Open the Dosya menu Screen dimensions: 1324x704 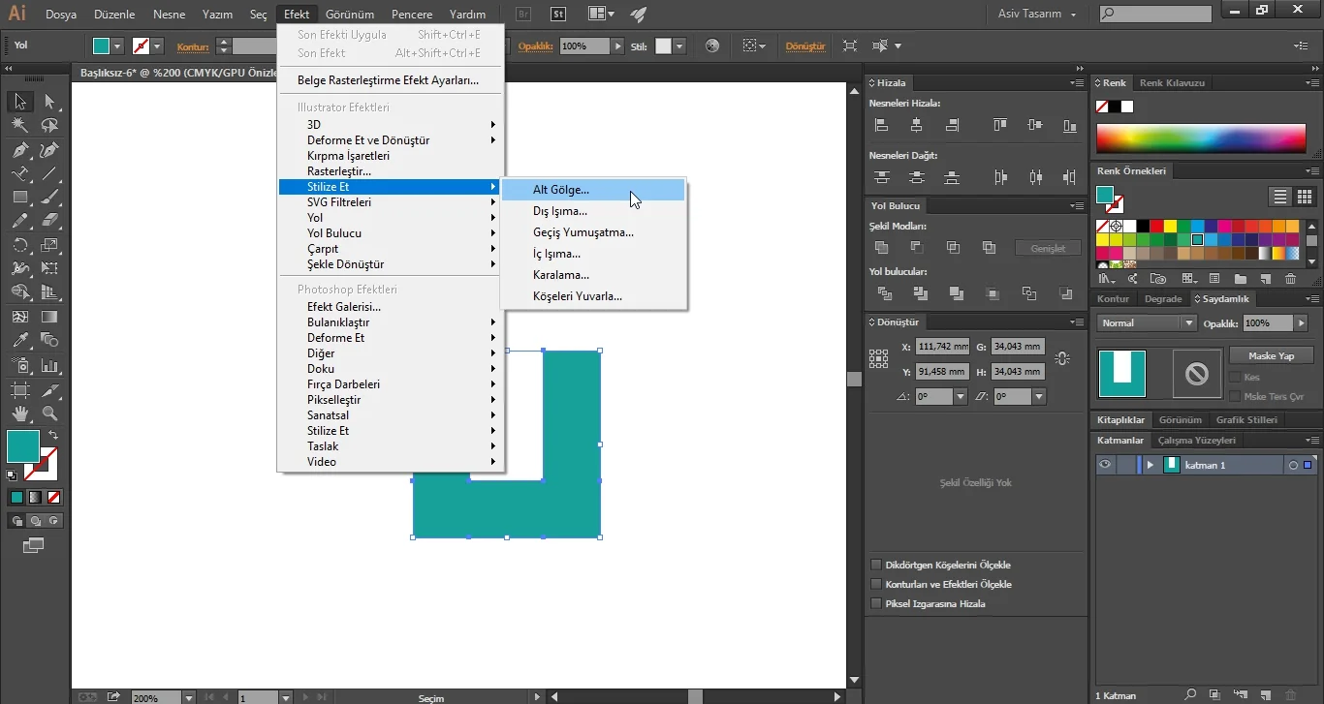click(61, 15)
